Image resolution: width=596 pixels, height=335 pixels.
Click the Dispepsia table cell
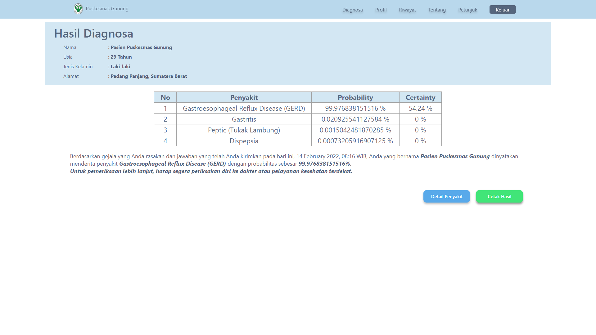[244, 141]
